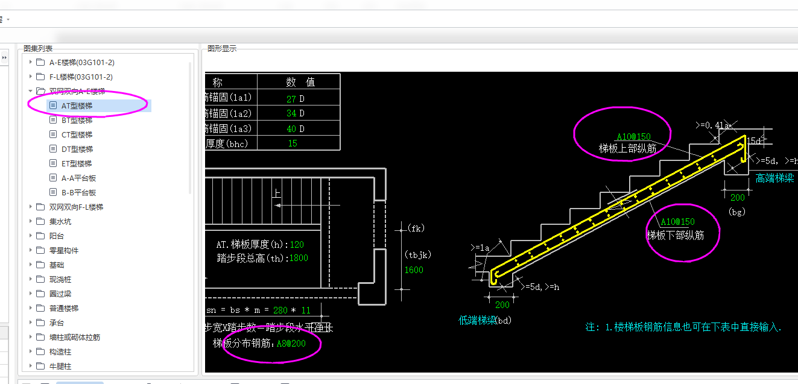Select the 构造柱 tree label
Screen dimensions: 798x384
pos(60,351)
